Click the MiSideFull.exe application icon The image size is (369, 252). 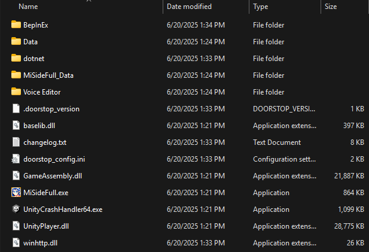pos(16,193)
